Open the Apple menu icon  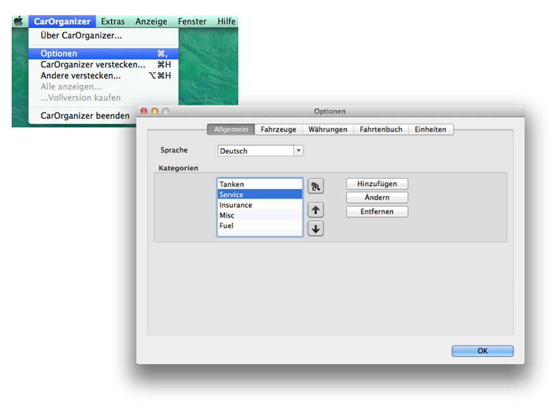tap(19, 21)
